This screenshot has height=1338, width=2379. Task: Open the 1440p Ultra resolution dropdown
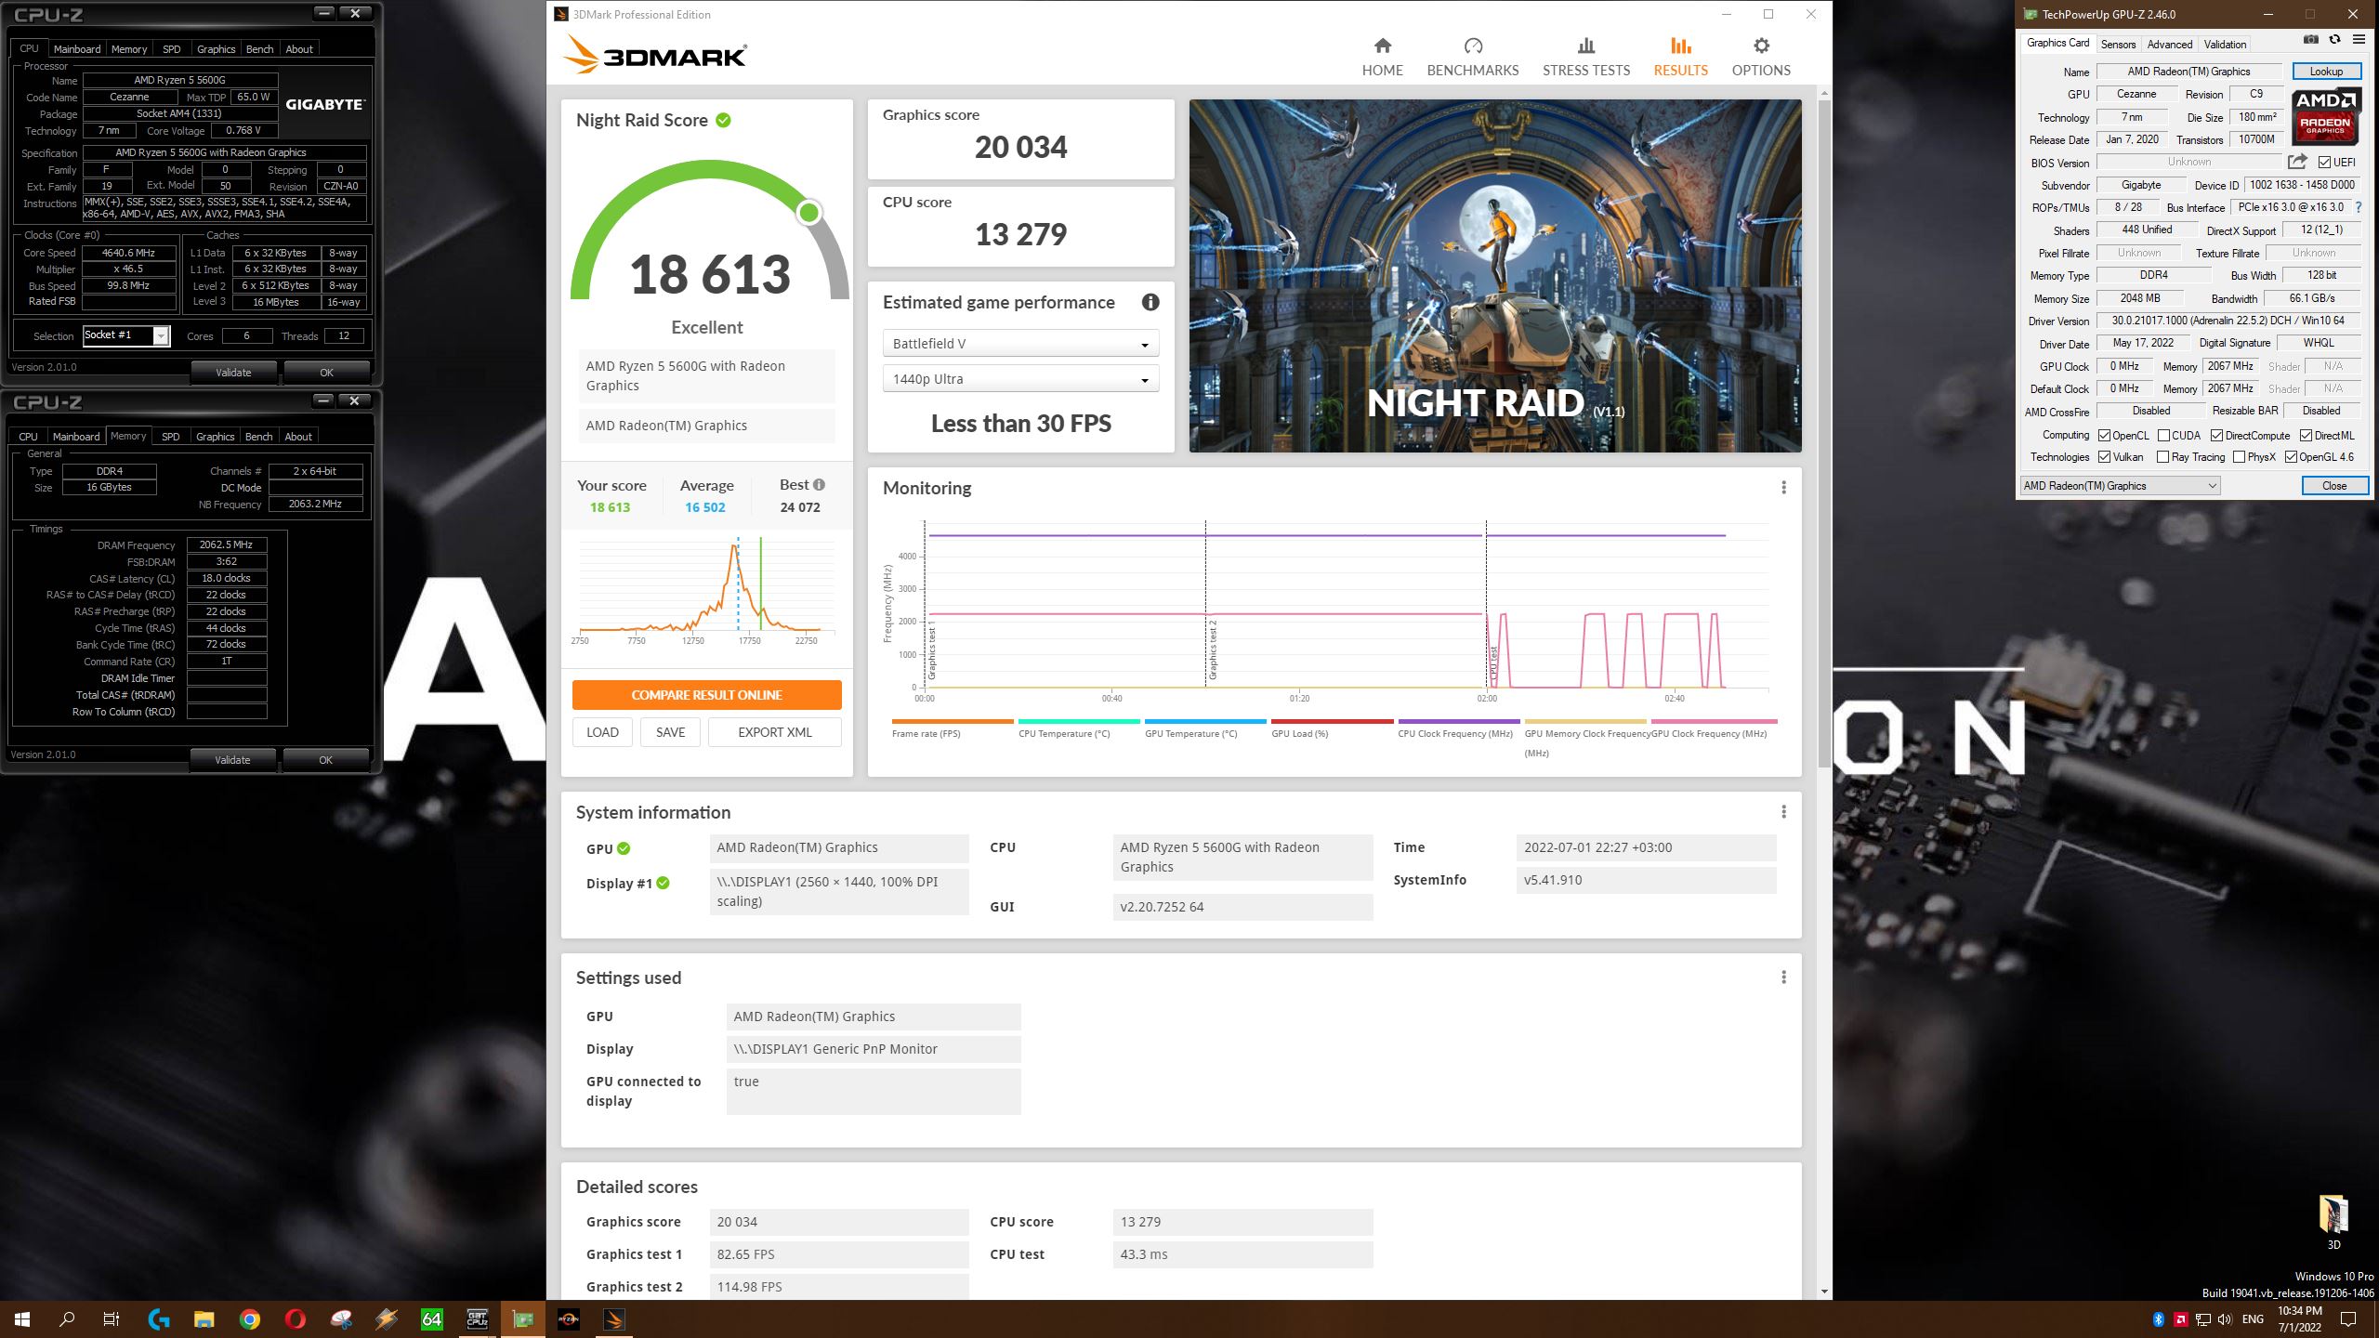[x=1019, y=379]
